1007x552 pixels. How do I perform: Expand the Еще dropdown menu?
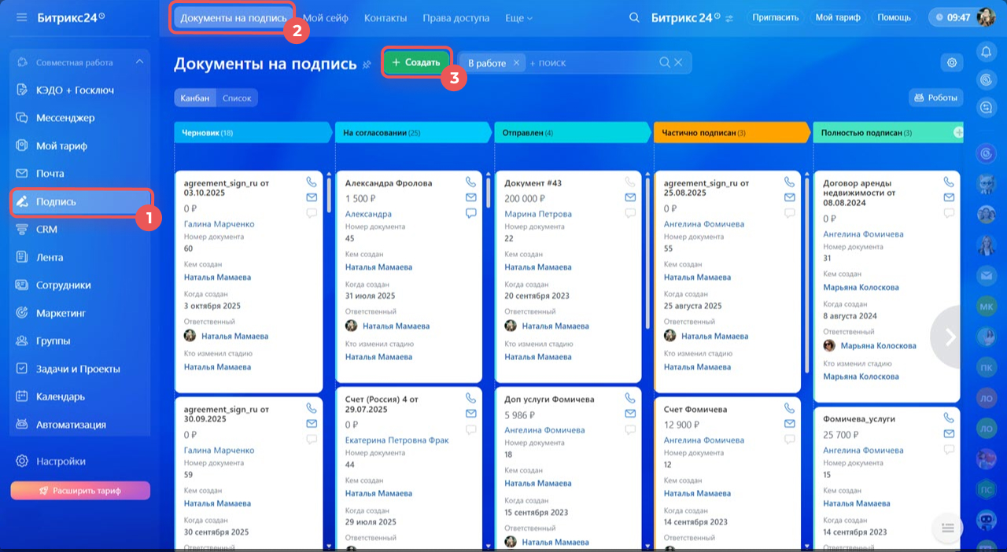(518, 17)
